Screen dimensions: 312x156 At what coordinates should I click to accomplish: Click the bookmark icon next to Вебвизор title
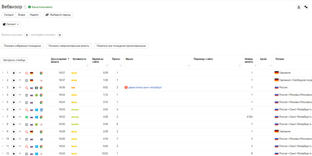point(25,7)
